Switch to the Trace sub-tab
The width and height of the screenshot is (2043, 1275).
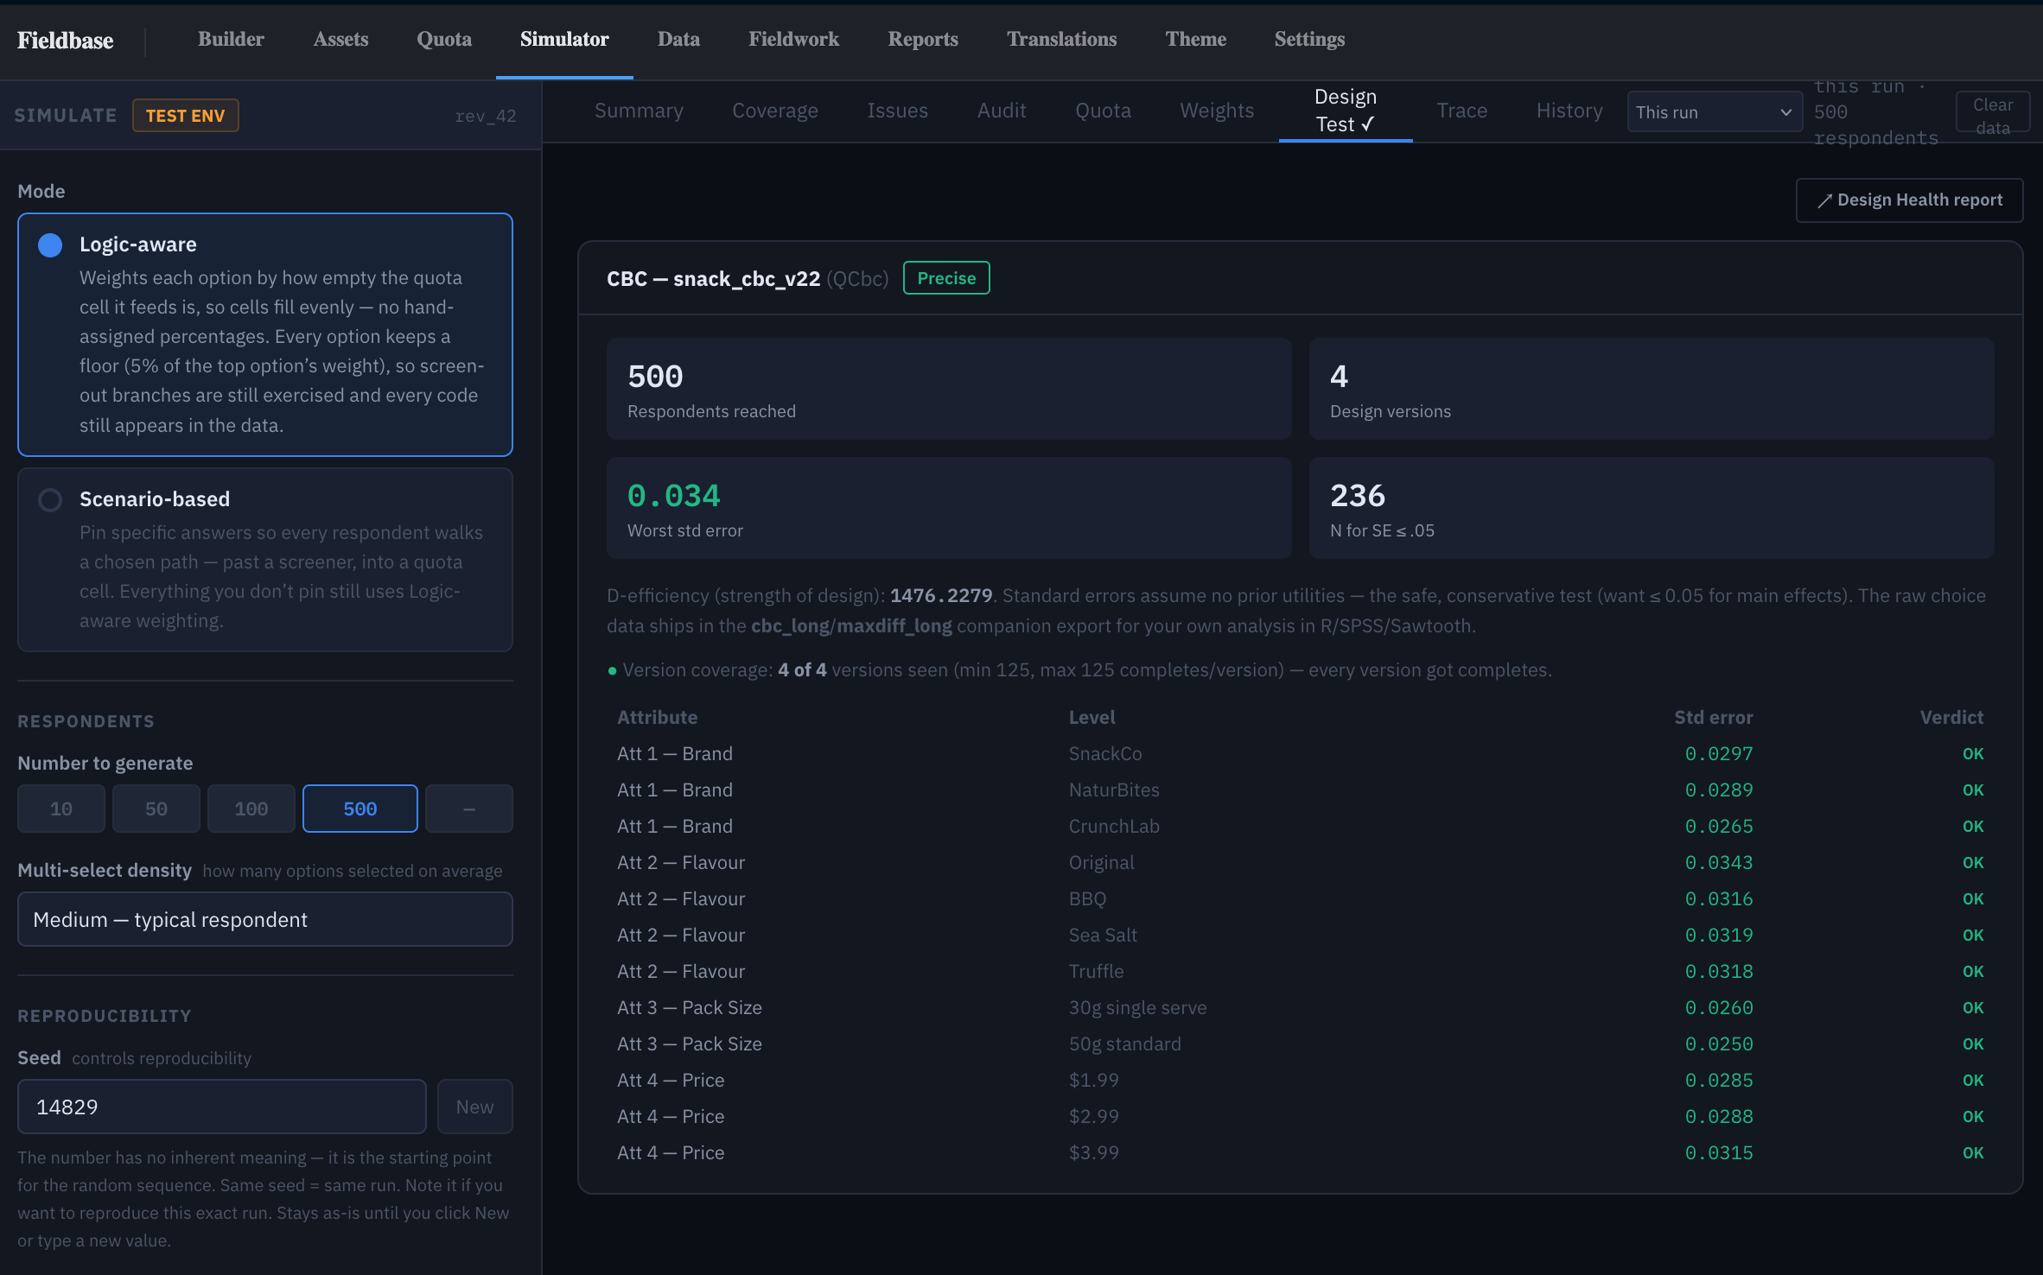pyautogui.click(x=1461, y=111)
